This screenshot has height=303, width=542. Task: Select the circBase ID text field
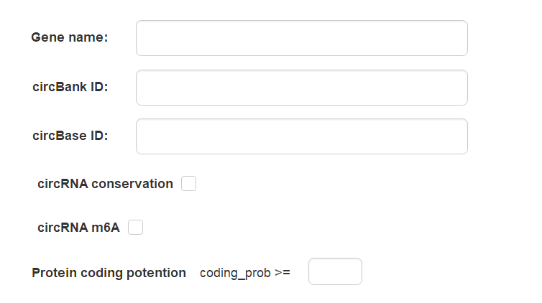point(301,136)
